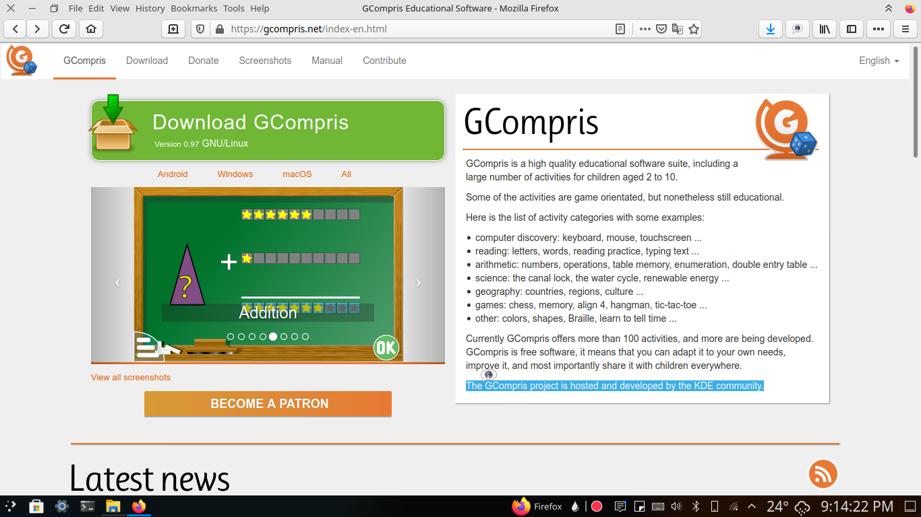921x517 pixels.
Task: Open the audio volume tray icon
Action: (676, 506)
